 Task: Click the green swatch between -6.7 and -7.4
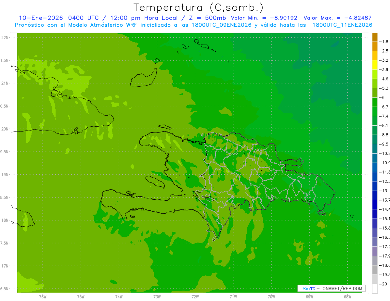(375, 111)
